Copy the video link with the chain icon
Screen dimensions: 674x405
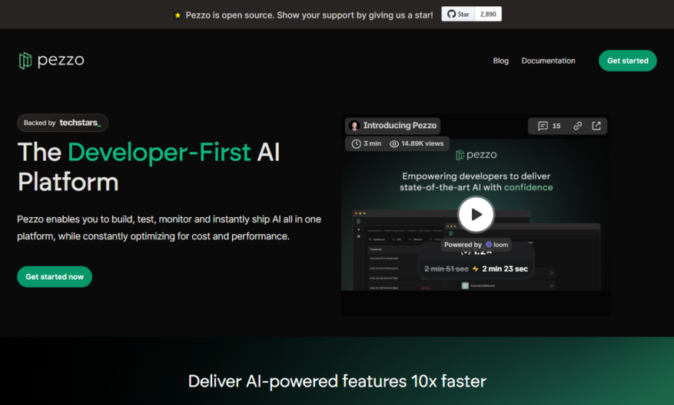[x=577, y=126]
